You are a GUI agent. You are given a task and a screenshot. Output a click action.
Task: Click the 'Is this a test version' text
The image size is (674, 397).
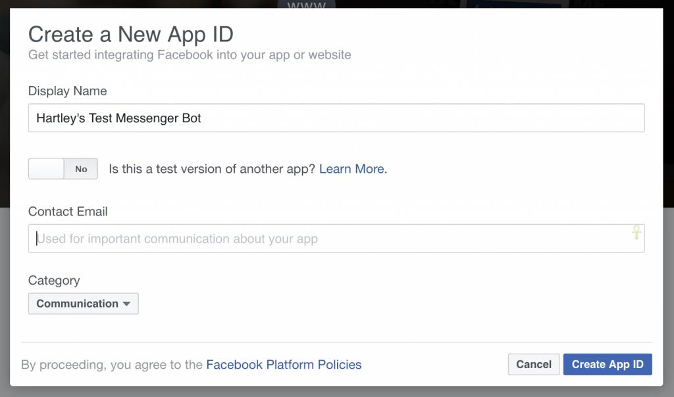point(212,169)
